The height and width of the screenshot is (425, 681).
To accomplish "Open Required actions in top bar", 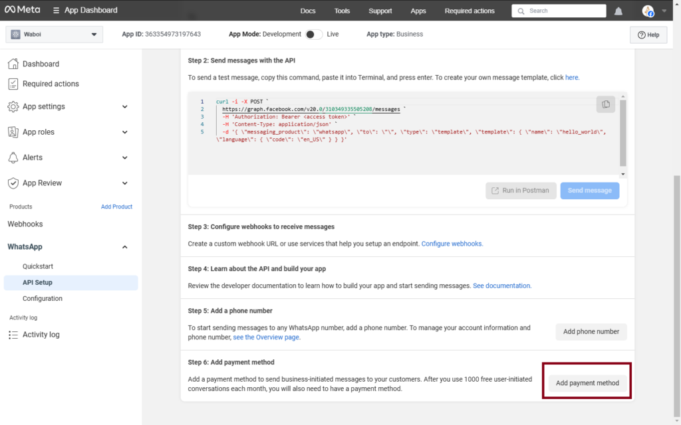I will point(470,11).
